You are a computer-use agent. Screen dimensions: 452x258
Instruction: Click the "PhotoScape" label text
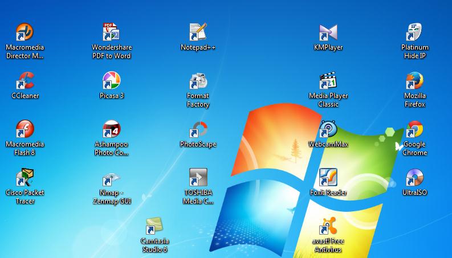pos(198,144)
